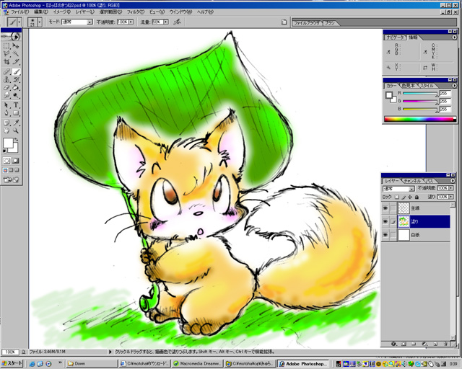The height and width of the screenshot is (369, 462).
Task: Select the Crop tool
Action: pyautogui.click(x=6, y=61)
